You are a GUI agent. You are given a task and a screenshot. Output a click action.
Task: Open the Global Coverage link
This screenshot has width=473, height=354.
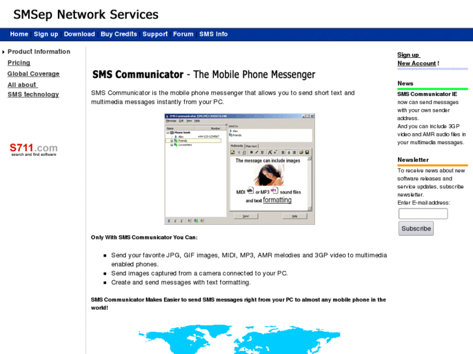point(33,74)
